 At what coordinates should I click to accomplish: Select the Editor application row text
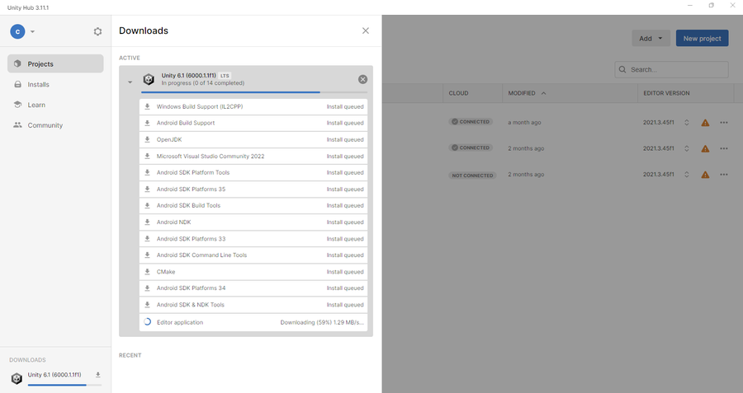point(180,322)
